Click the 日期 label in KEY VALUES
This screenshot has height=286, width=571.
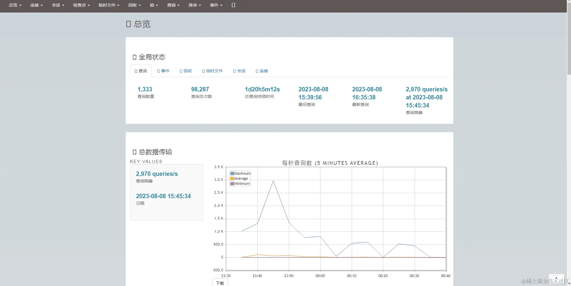[x=140, y=203]
